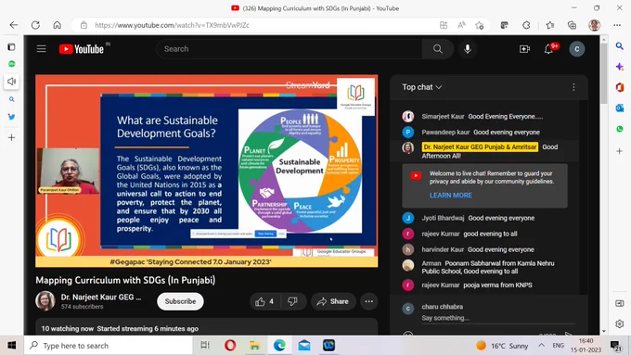Screen dimensions: 631x355
Task: Open Twitter icon in left sidebar
Action: (x=12, y=117)
